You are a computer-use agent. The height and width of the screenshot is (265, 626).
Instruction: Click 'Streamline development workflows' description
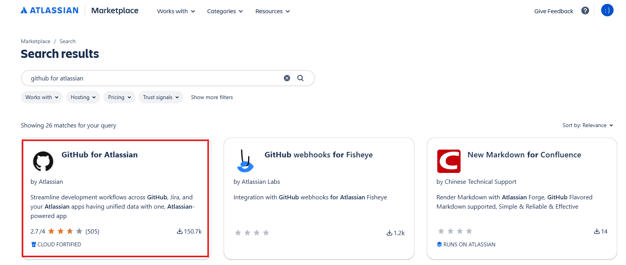(113, 206)
